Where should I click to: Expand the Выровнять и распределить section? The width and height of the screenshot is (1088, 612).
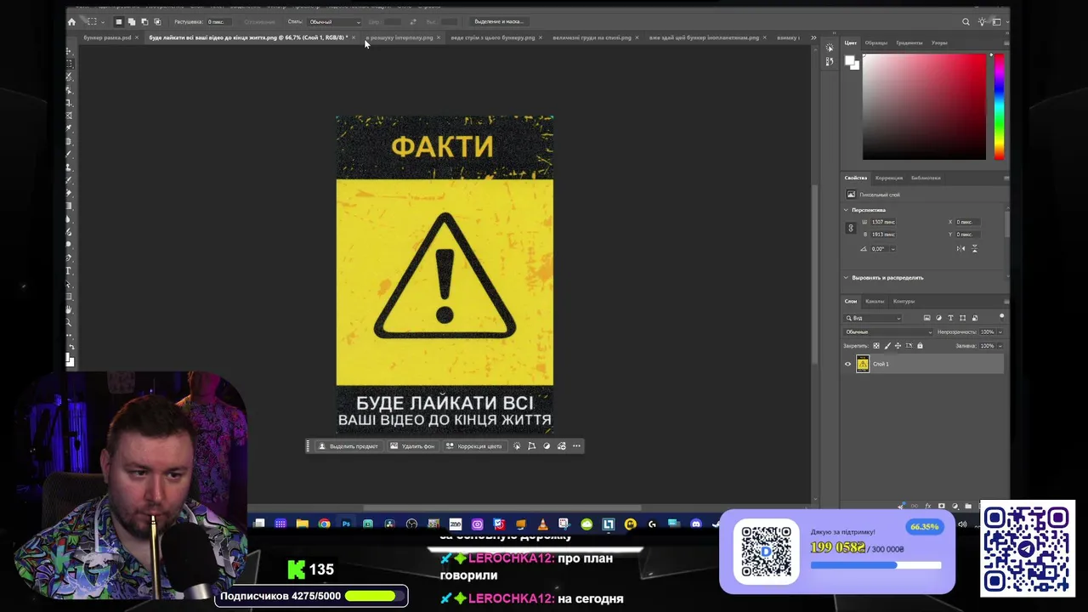click(x=847, y=278)
